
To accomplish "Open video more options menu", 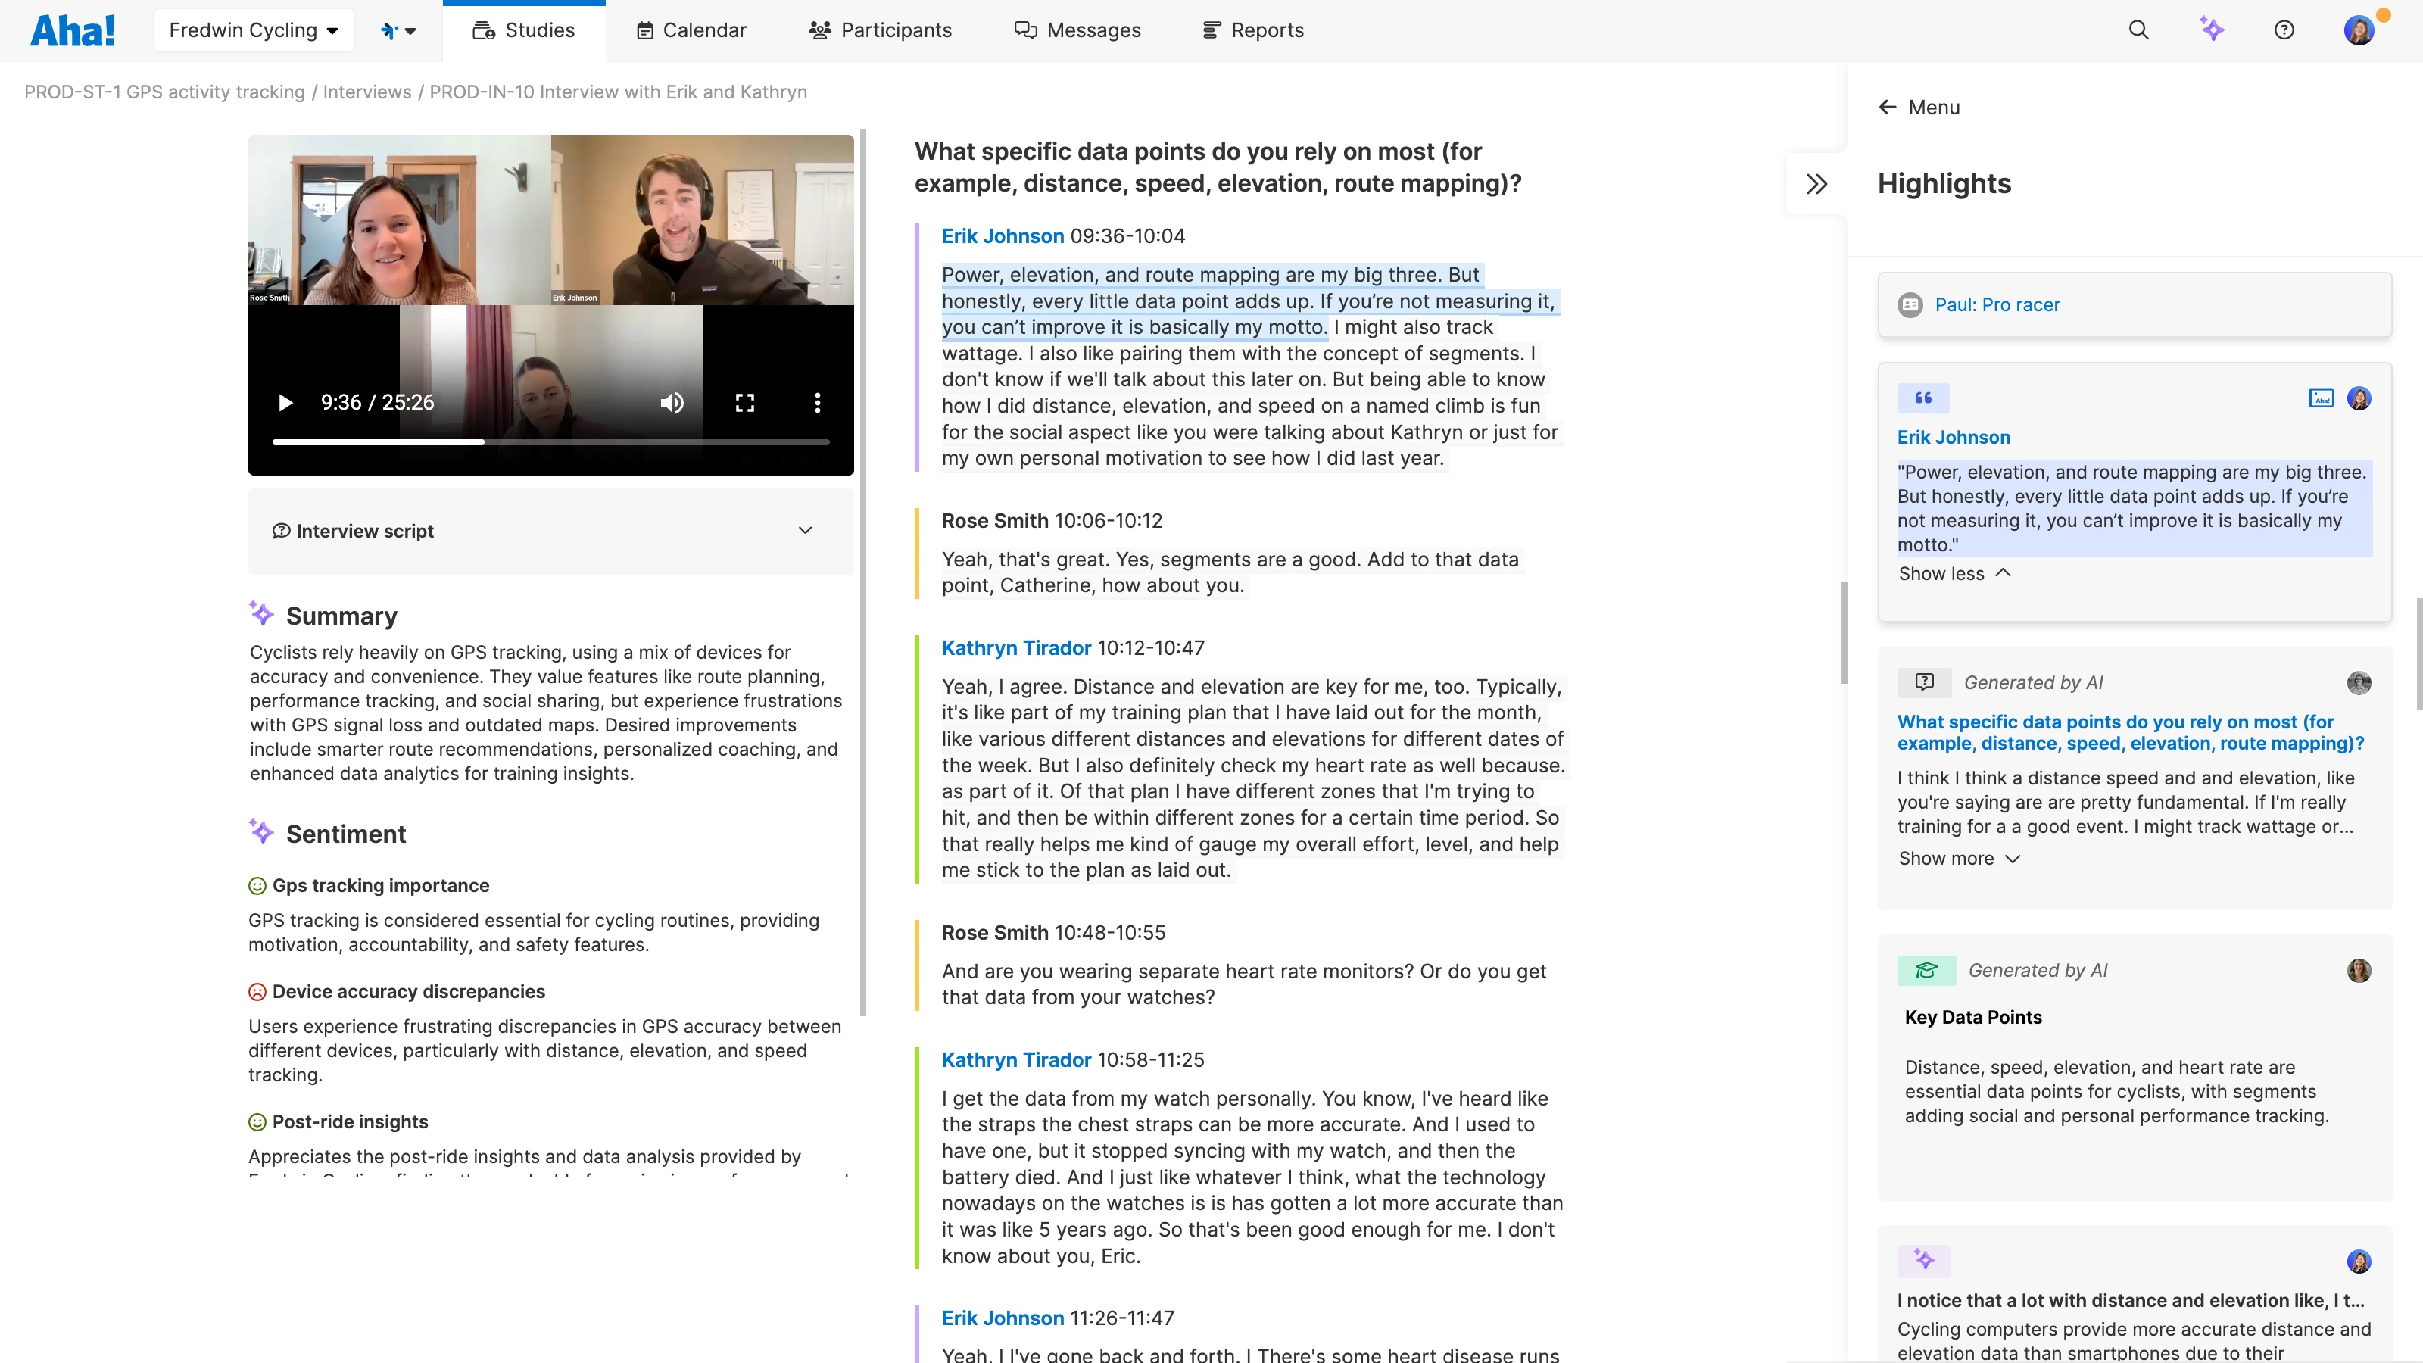I will point(816,403).
